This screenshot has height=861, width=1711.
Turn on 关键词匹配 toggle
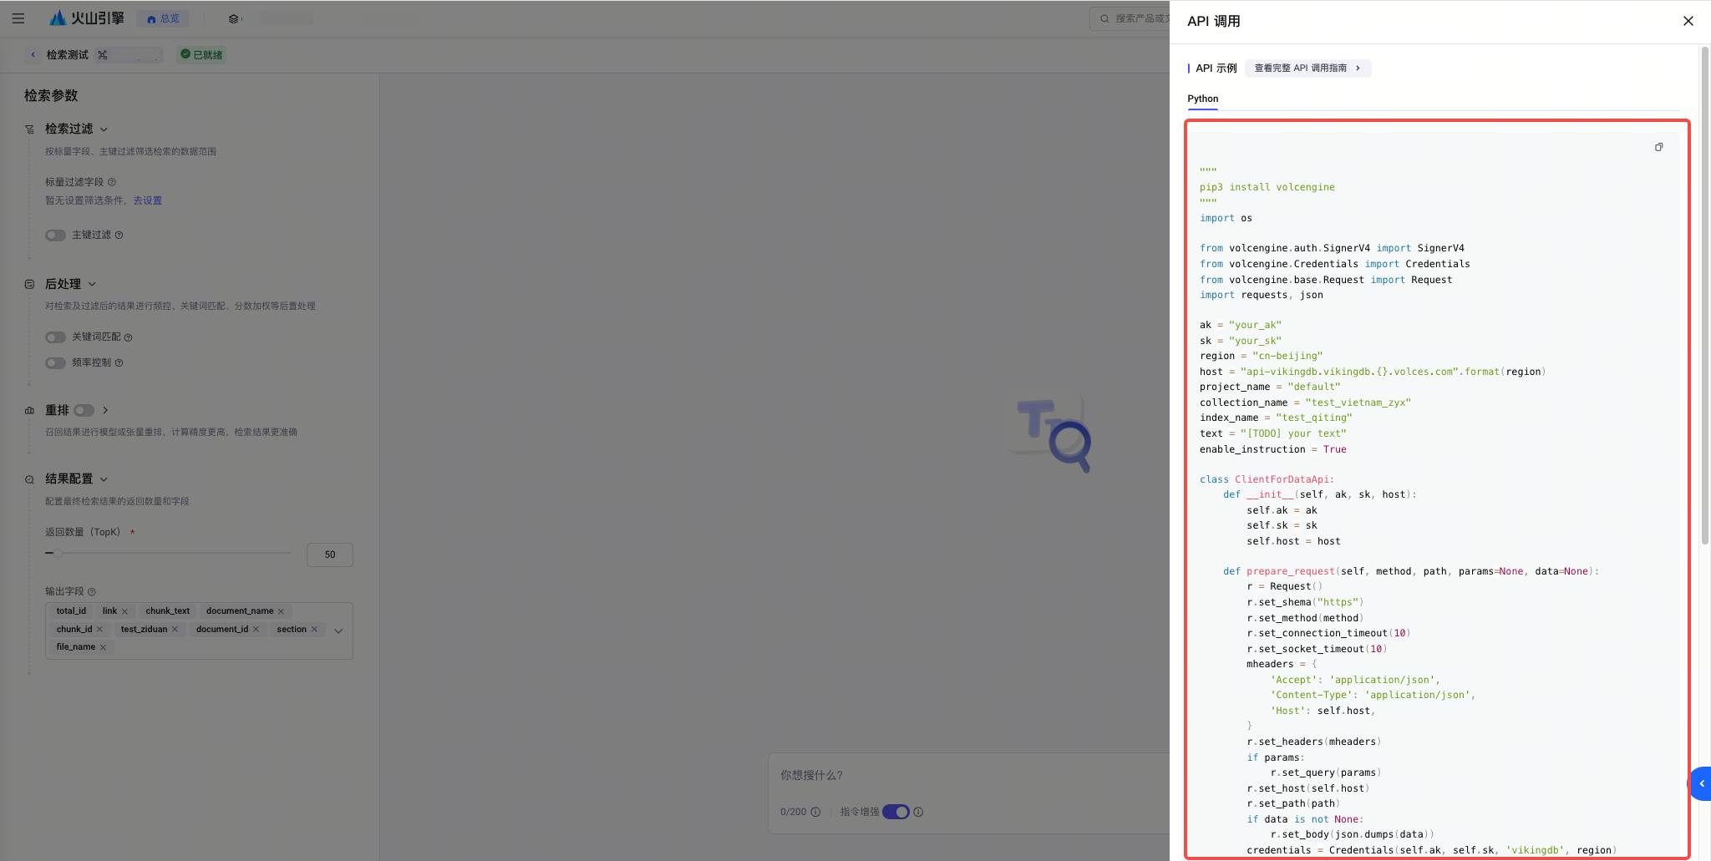tap(55, 337)
